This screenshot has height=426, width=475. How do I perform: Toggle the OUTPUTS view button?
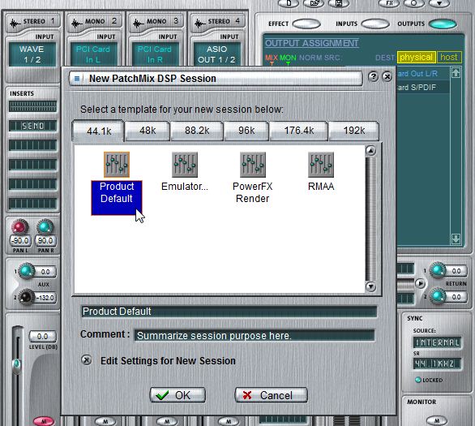[x=443, y=24]
